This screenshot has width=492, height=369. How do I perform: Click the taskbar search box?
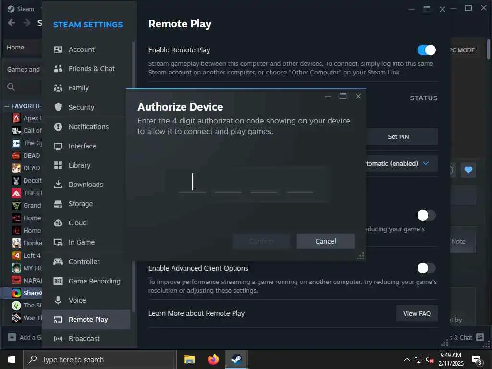[100, 359]
